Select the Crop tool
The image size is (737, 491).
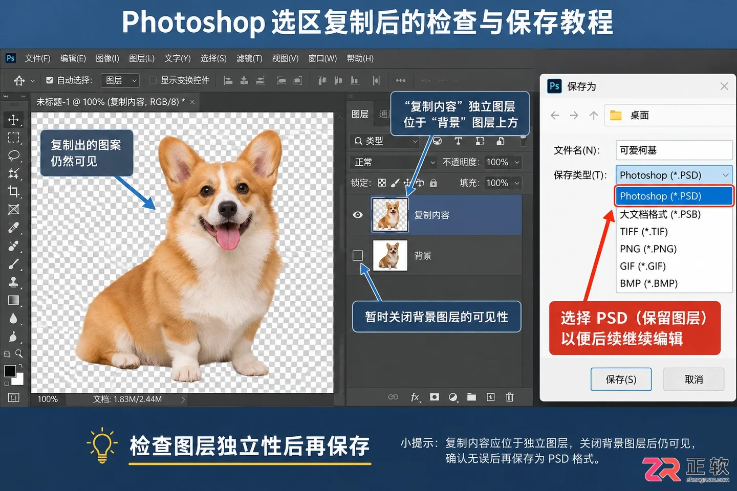click(14, 191)
